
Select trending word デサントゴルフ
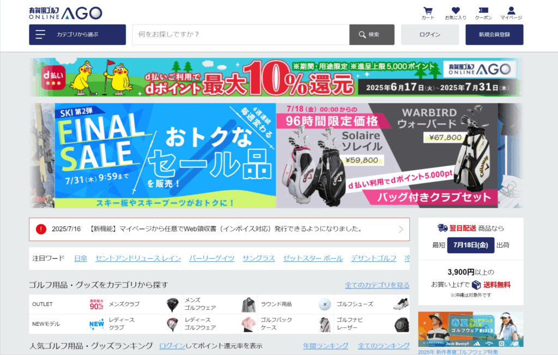pos(374,258)
